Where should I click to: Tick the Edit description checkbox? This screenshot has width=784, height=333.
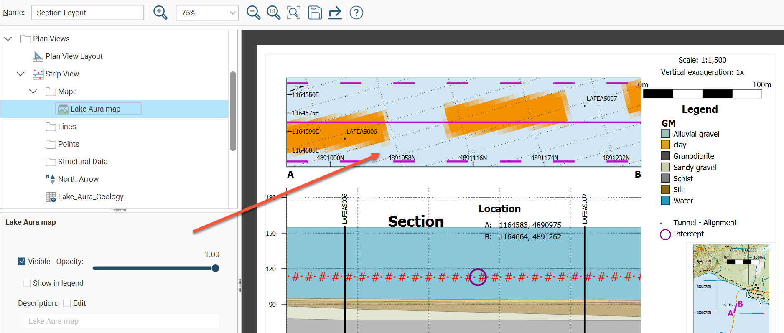coord(67,303)
